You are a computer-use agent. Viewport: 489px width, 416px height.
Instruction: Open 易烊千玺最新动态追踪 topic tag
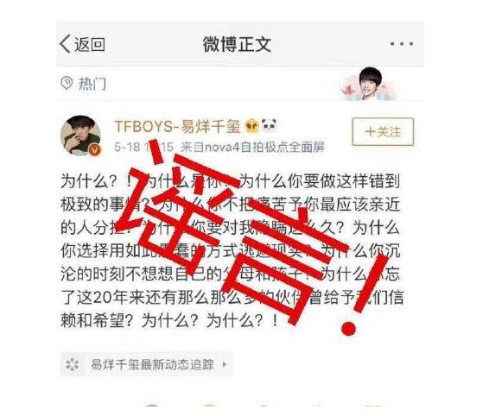tap(152, 364)
